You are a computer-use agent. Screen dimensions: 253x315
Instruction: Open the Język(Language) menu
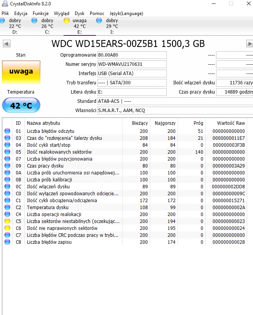(x=126, y=13)
